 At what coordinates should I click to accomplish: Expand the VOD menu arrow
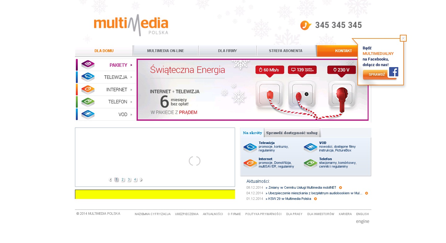tap(132, 115)
